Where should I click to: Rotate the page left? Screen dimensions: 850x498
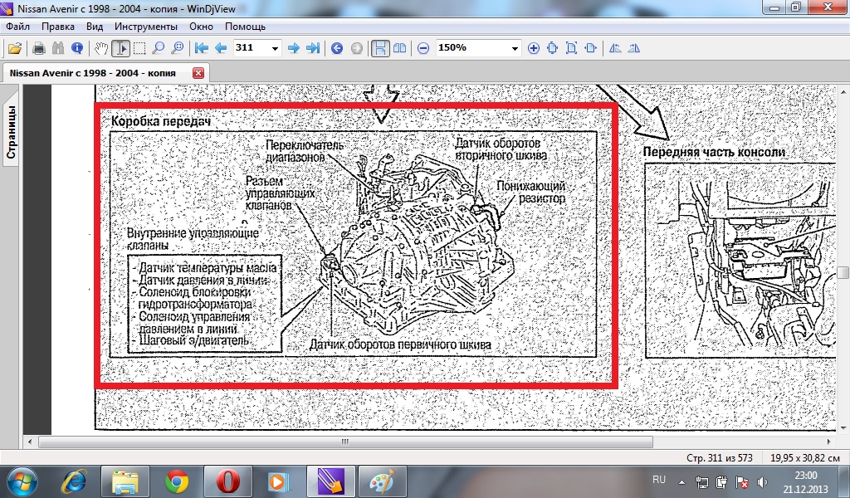pos(615,48)
